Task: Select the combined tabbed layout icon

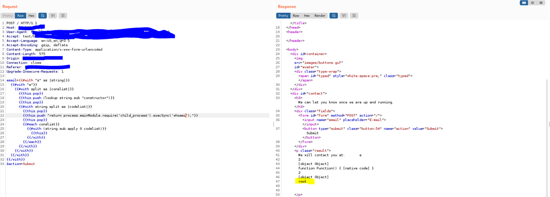Action: pos(541,3)
